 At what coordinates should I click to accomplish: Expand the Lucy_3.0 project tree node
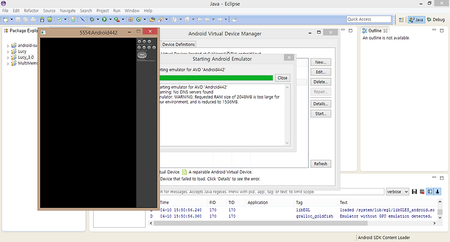pos(7,57)
